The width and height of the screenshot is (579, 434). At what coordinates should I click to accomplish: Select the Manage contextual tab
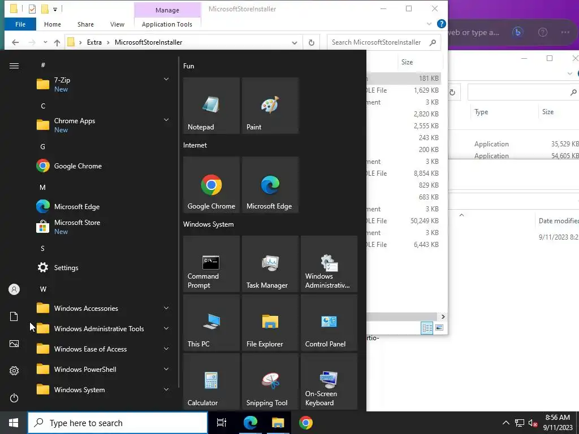(167, 10)
